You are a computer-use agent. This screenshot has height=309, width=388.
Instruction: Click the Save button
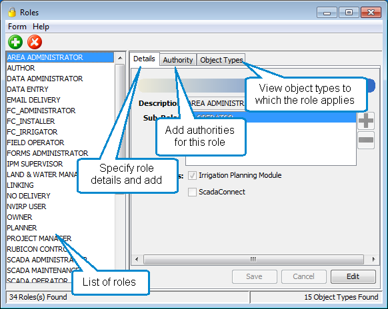coord(255,276)
